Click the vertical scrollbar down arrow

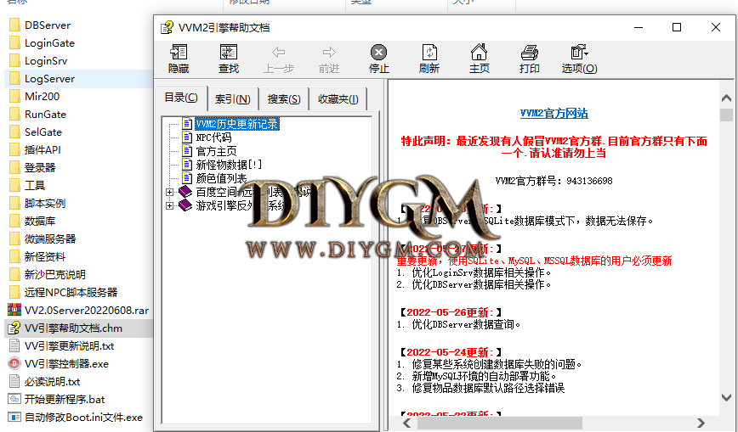pos(726,398)
